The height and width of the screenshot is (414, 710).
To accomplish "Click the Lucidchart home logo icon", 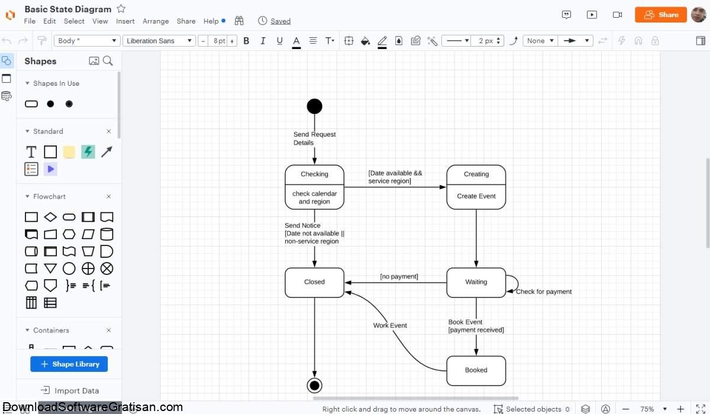I will [x=10, y=15].
